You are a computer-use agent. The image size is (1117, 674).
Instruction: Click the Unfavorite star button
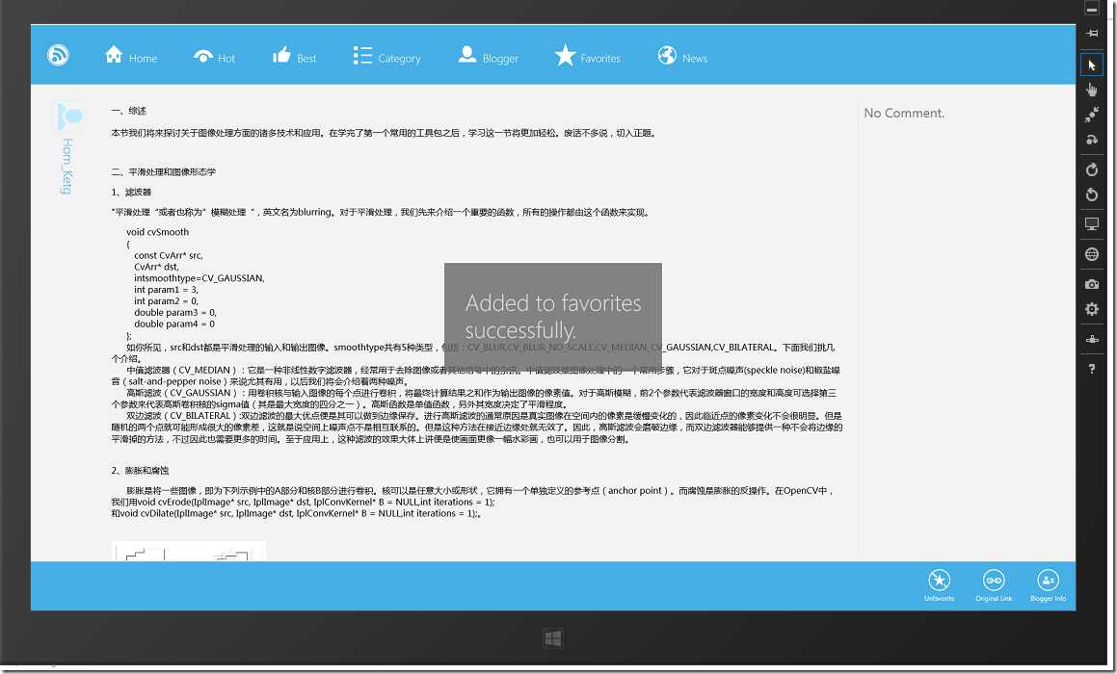[939, 585]
